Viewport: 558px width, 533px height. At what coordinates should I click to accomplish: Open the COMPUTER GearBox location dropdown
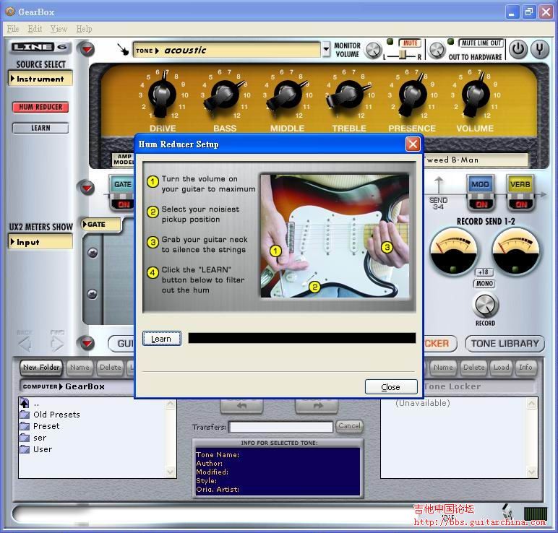coord(77,386)
